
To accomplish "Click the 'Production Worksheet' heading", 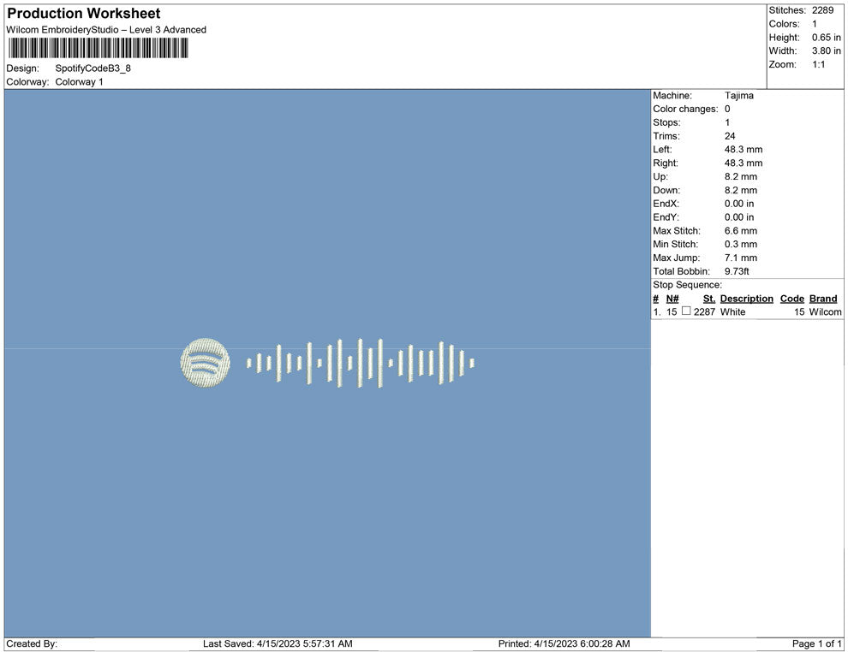I will point(84,13).
